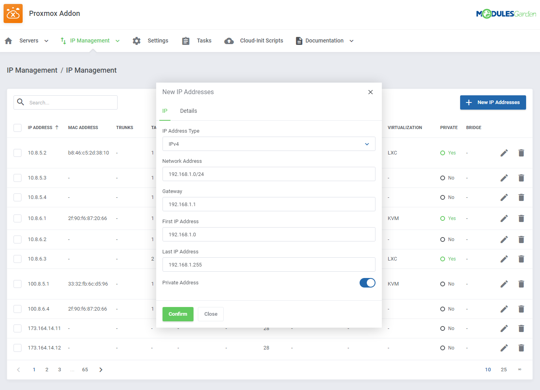This screenshot has height=390, width=540.
Task: Click the First IP Address input field
Action: click(269, 234)
